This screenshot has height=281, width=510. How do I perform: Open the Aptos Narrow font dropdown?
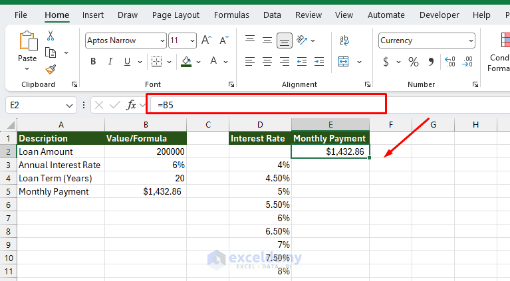point(162,41)
